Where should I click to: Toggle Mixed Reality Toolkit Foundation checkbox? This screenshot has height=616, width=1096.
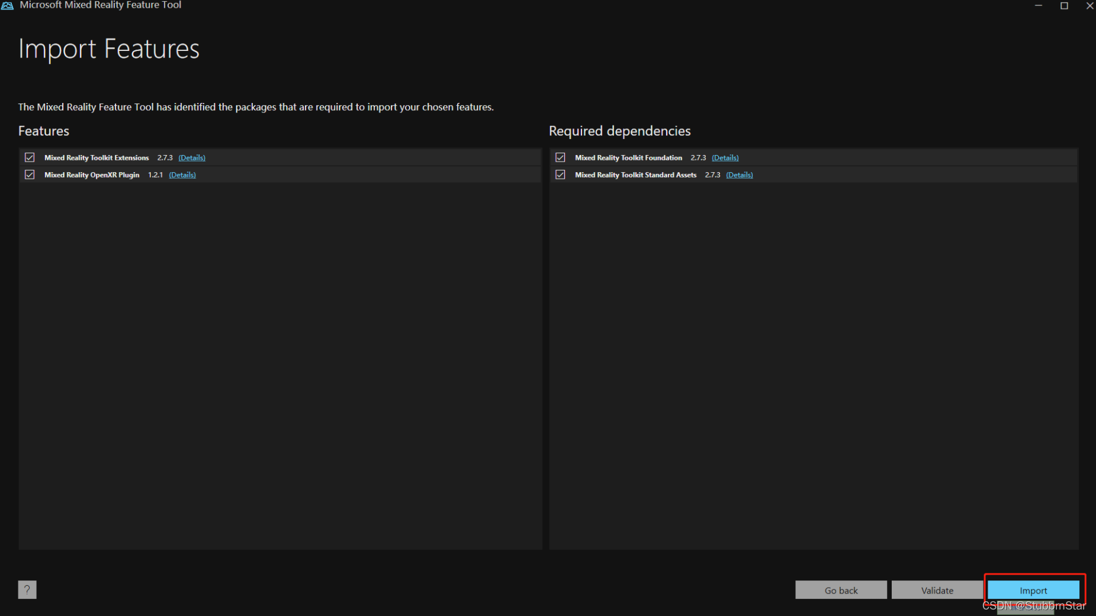pyautogui.click(x=560, y=157)
